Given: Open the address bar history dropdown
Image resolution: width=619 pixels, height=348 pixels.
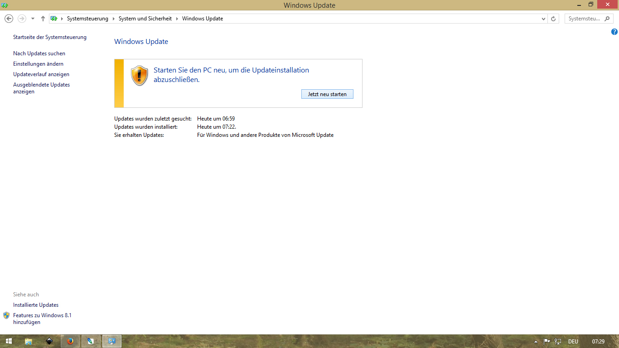Looking at the screenshot, I should [x=544, y=19].
